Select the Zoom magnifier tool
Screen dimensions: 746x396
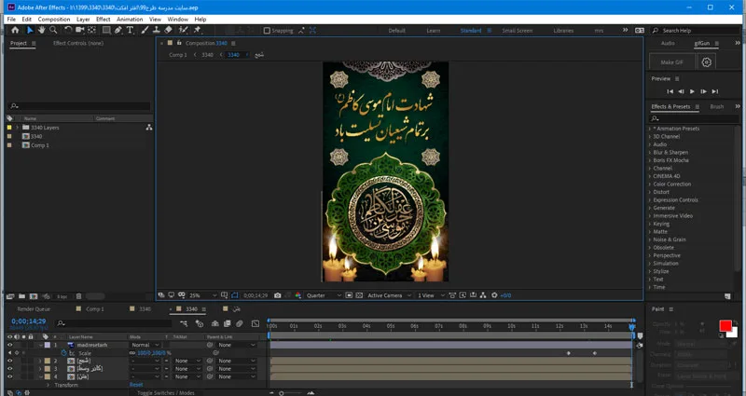53,30
